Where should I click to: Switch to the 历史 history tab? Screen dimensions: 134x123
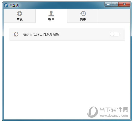click(83, 16)
